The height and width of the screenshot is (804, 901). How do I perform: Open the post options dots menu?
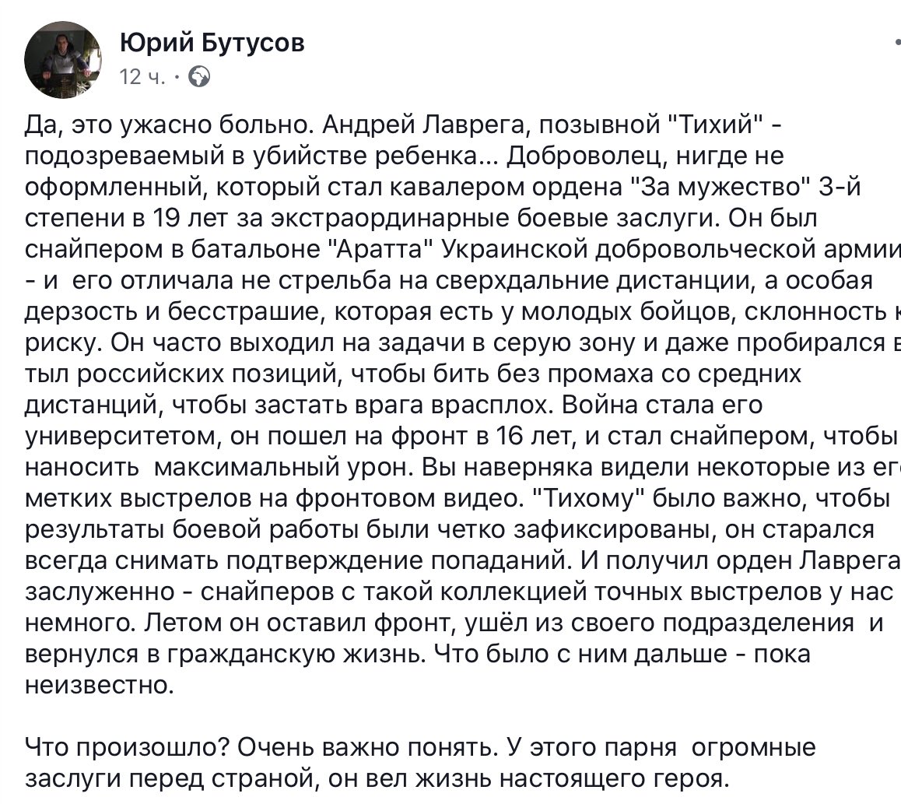895,43
